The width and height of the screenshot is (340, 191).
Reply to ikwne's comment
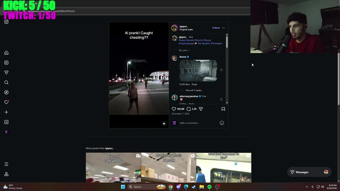[x=194, y=84]
